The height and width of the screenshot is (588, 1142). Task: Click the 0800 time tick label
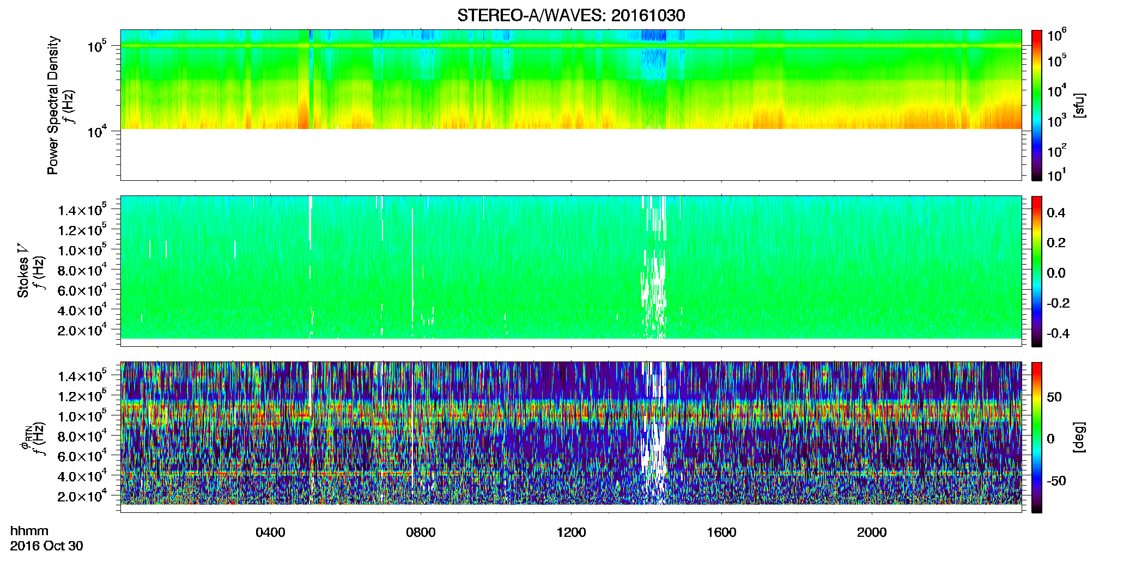coord(421,532)
